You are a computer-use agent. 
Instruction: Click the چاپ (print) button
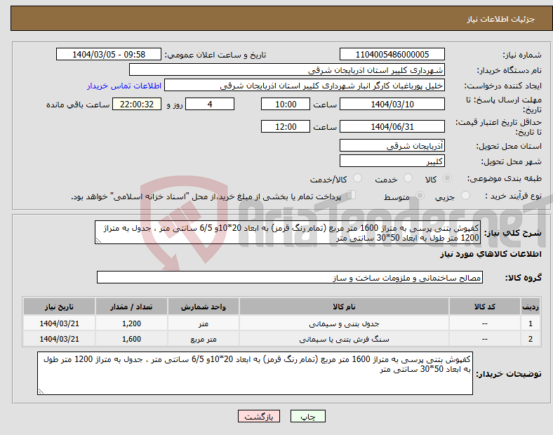(x=307, y=416)
